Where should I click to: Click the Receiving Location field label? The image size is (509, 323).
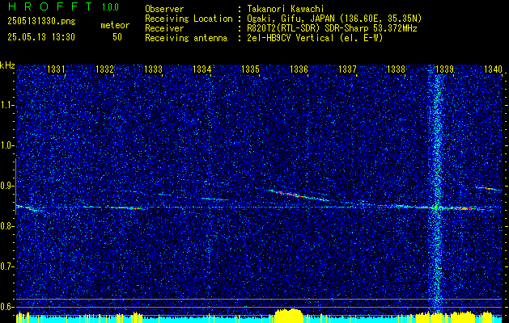[x=189, y=19]
